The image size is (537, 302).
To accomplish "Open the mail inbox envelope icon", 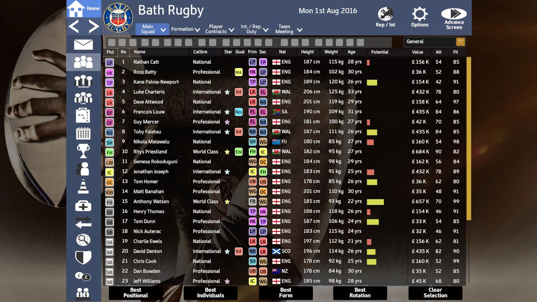I will 83,44.
